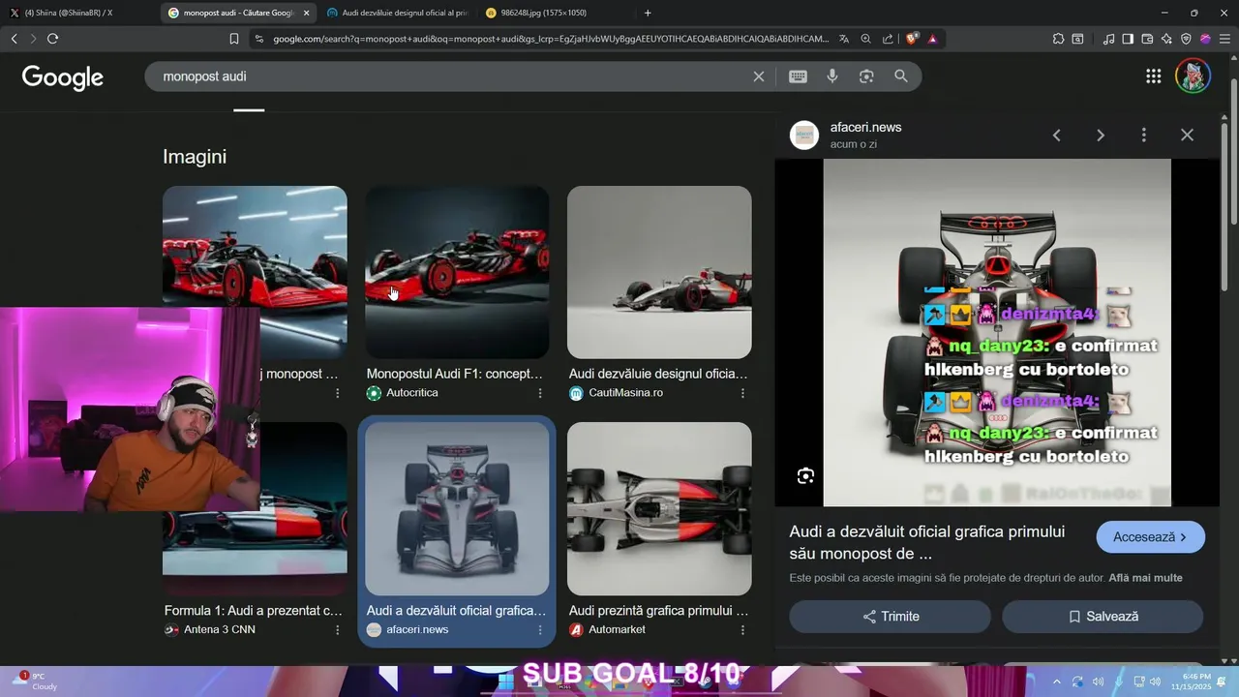Open taskbar clock showing 6:46 PM
Viewport: 1239px width, 697px height.
[x=1195, y=682]
